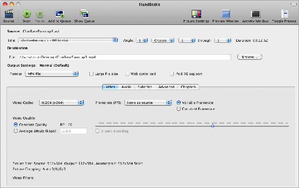Enable Web optimized checkbox
Image resolution: width=299 pixels, height=188 pixels.
pos(127,74)
